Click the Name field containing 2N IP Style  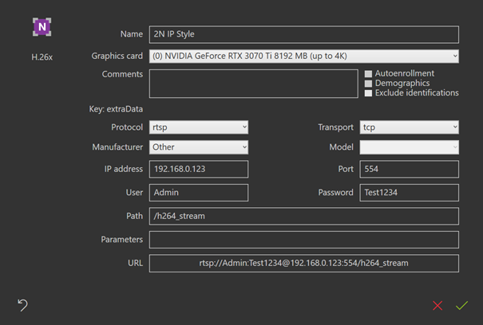coord(303,34)
